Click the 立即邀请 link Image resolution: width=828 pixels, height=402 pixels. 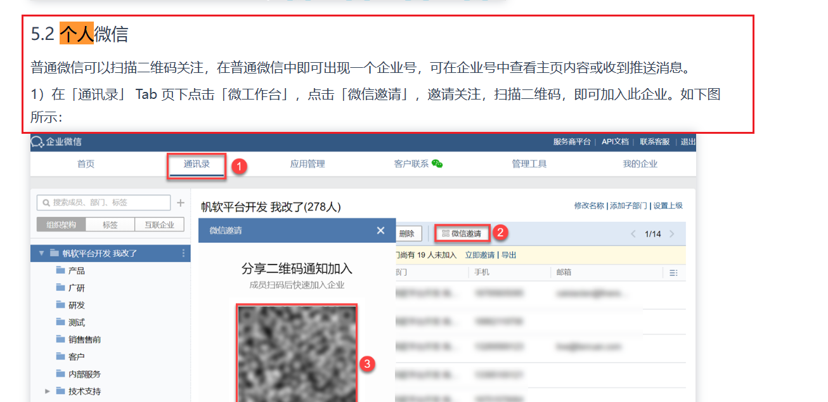(480, 255)
